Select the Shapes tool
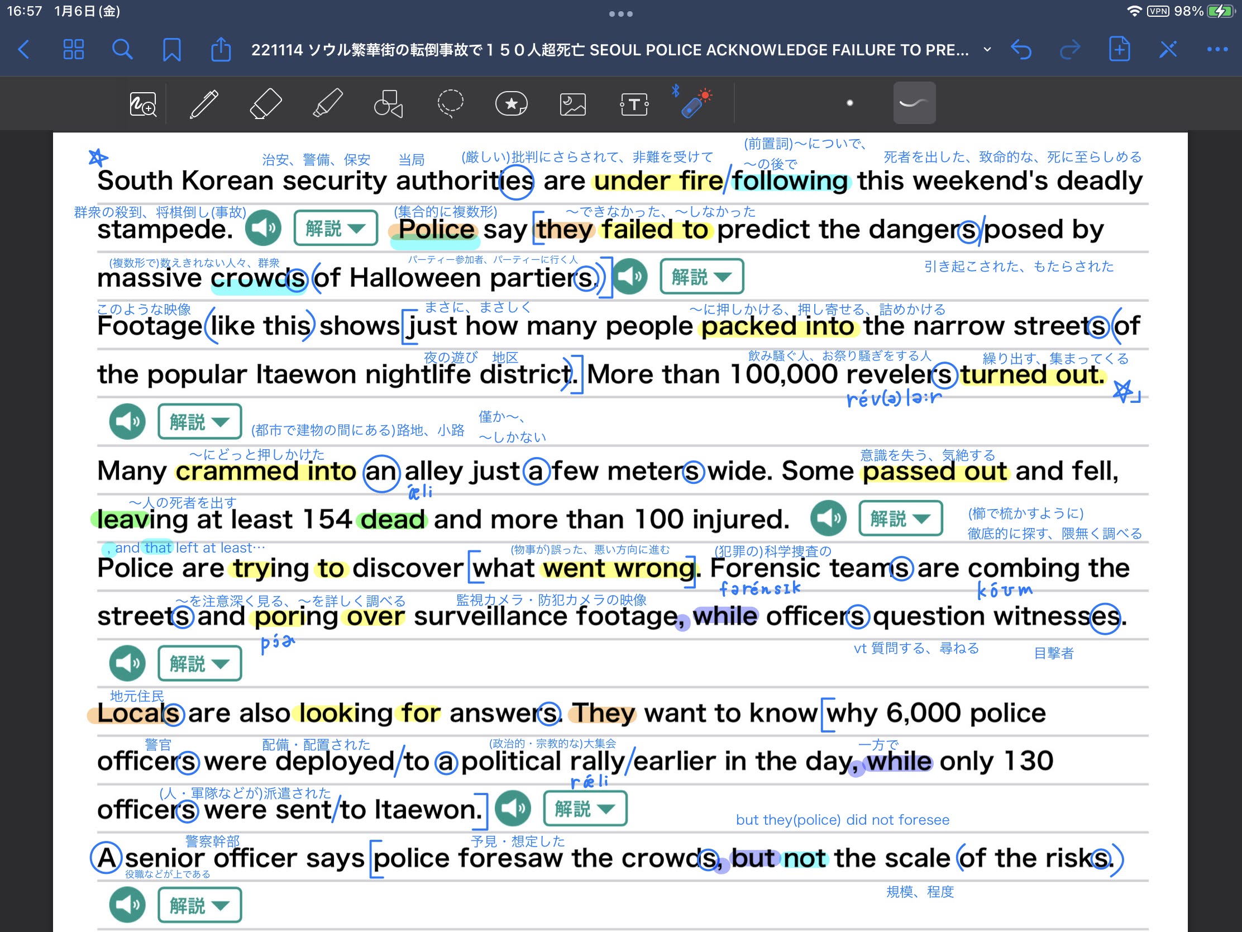Image resolution: width=1242 pixels, height=932 pixels. pos(389,104)
